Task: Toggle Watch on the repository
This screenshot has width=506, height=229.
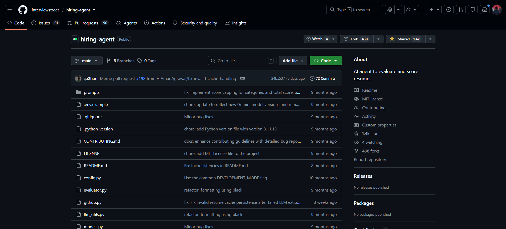Action: [x=318, y=39]
